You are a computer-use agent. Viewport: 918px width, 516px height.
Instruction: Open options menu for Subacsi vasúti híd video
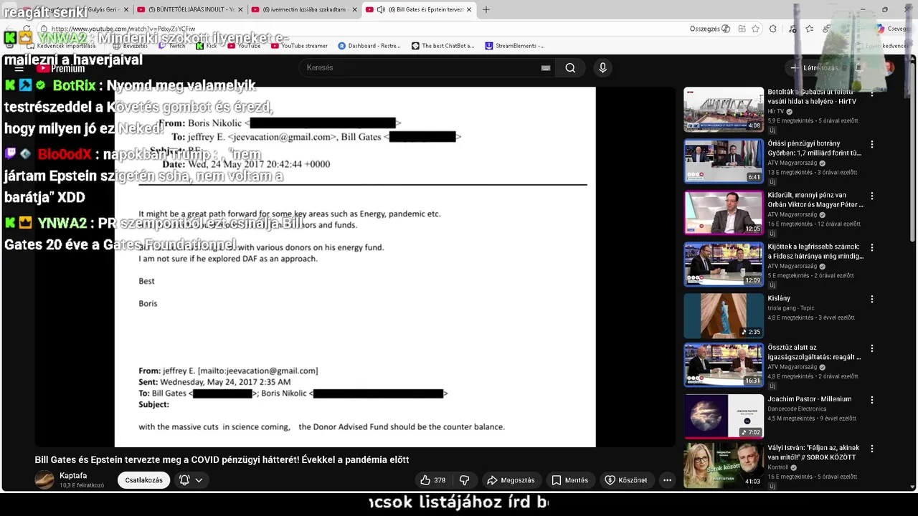872,93
